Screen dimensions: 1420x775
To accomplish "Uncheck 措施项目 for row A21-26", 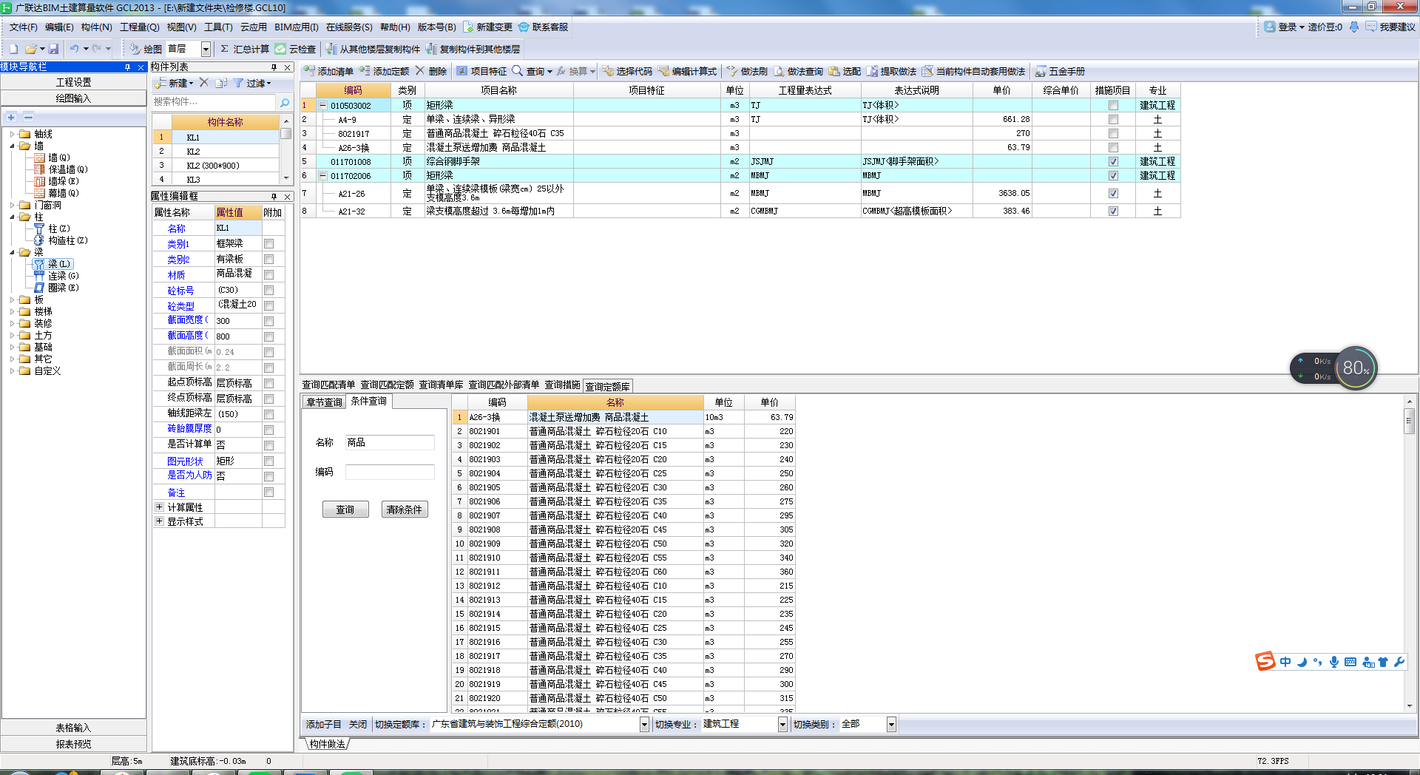I will click(1113, 194).
